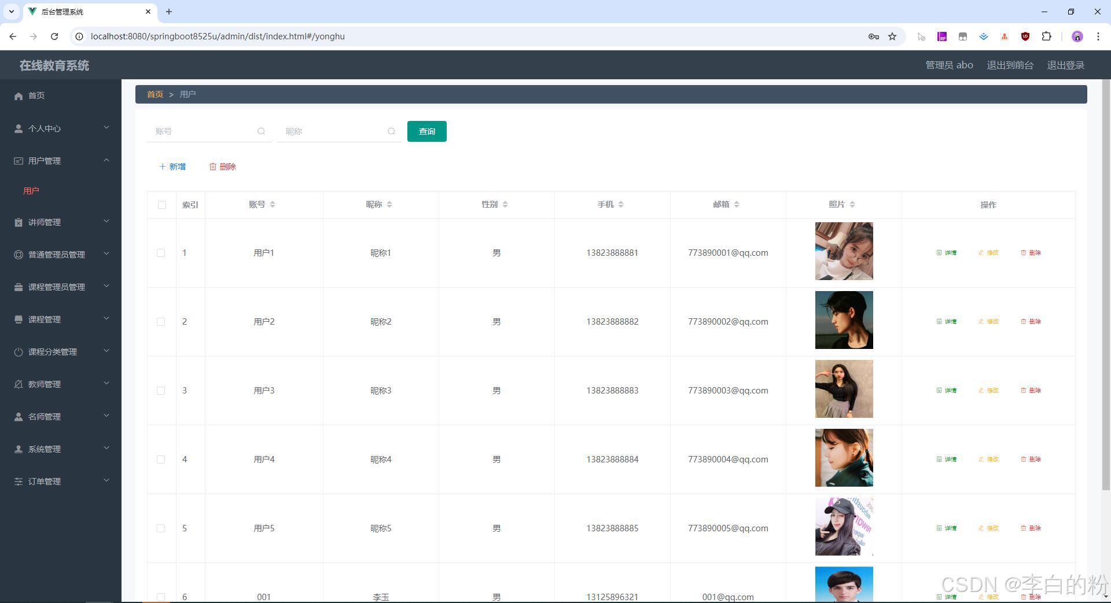
Task: Click the 管理员 abo header label
Action: point(949,65)
